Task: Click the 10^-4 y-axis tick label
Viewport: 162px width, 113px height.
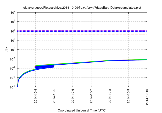Action: click(x=13, y=87)
